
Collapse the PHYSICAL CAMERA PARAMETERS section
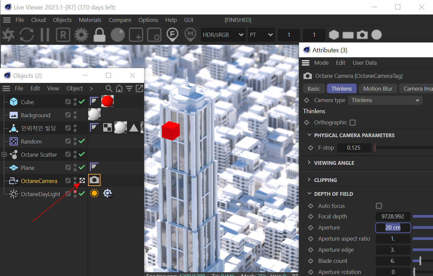pos(309,135)
